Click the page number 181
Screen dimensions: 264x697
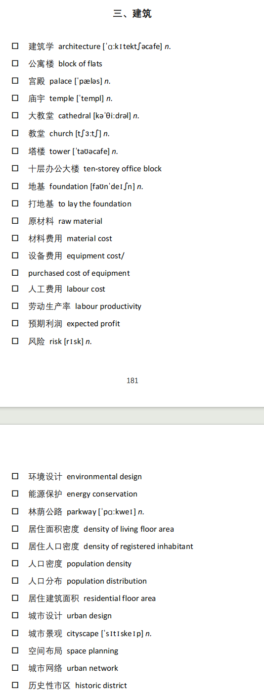[132, 380]
